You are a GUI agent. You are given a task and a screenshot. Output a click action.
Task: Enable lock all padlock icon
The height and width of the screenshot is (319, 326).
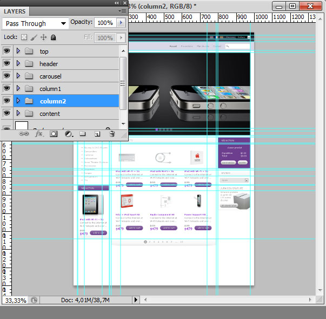(54, 37)
